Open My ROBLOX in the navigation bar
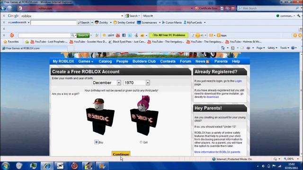Image resolution: width=303 pixels, height=170 pixels. click(63, 61)
